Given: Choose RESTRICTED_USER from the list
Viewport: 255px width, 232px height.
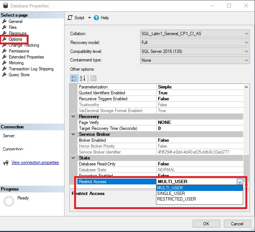Looking at the screenshot, I should click(x=176, y=199).
